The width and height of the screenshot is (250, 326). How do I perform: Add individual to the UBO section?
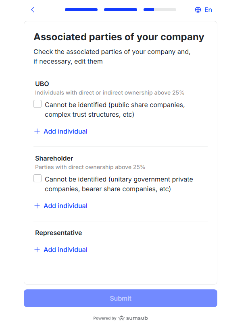65,131
